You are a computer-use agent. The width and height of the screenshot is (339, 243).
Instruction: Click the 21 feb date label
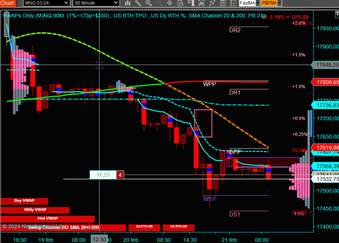click(x=229, y=240)
